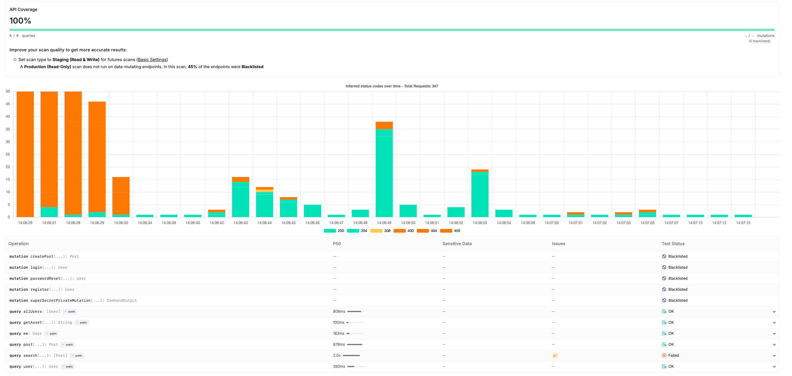Click the public badge next to query me
Viewport: 792px width, 376px height.
point(51,334)
